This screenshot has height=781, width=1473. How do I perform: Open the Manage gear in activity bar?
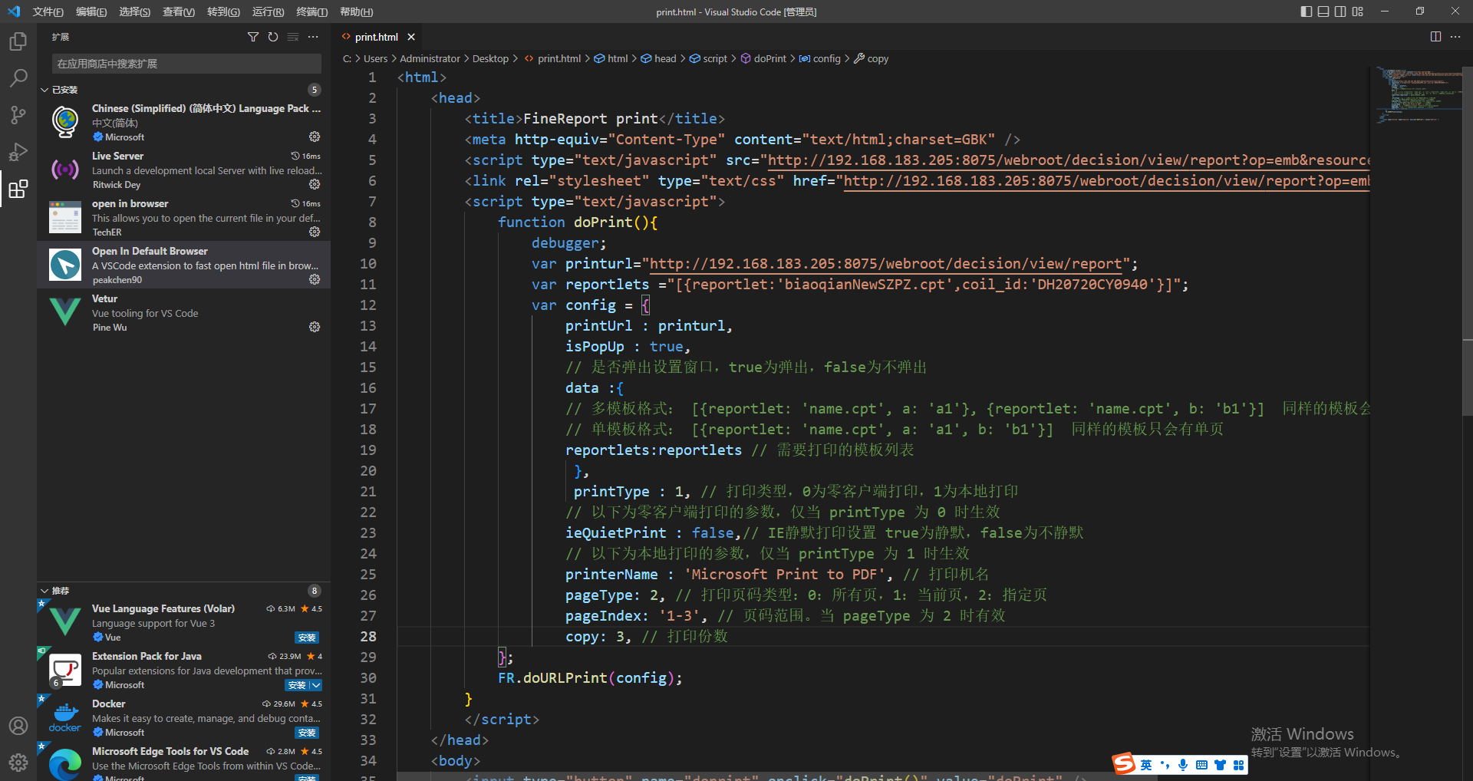18,763
